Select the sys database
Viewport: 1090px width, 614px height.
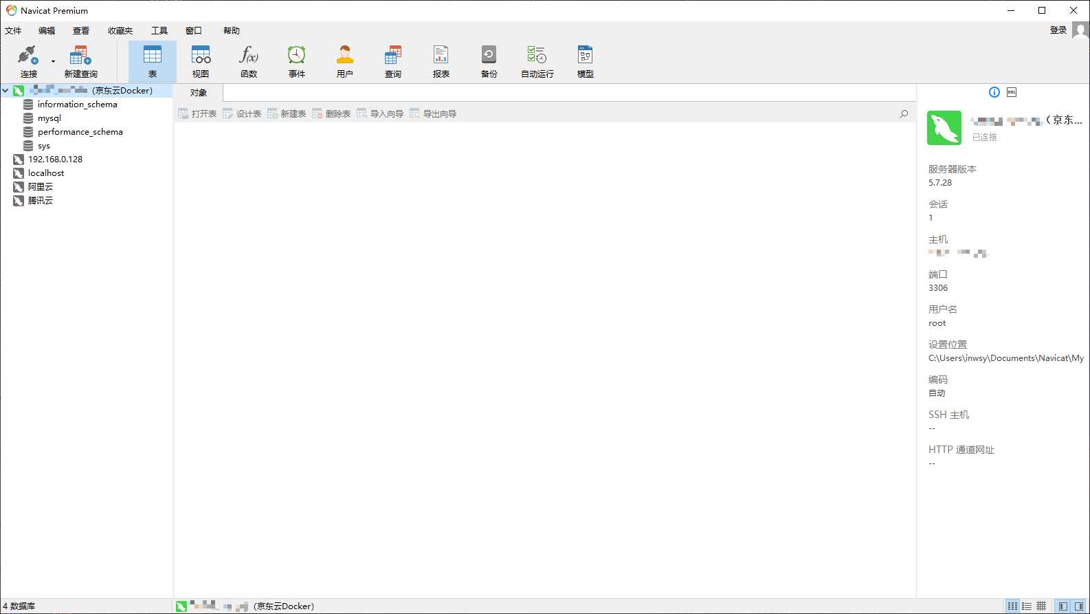43,146
